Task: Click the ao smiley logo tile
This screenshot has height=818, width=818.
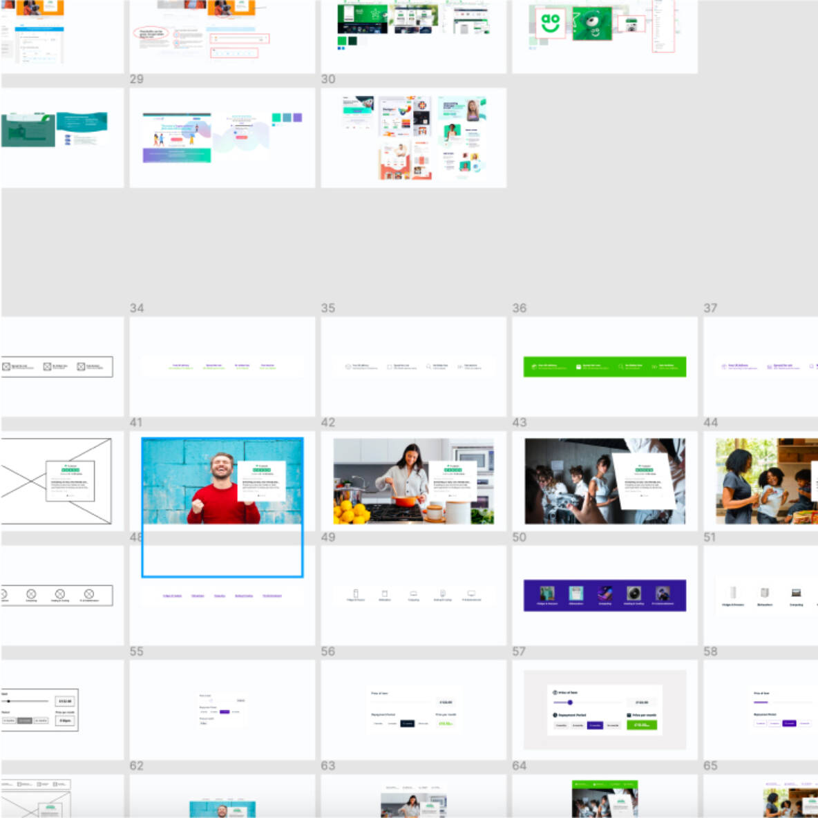Action: coord(550,23)
